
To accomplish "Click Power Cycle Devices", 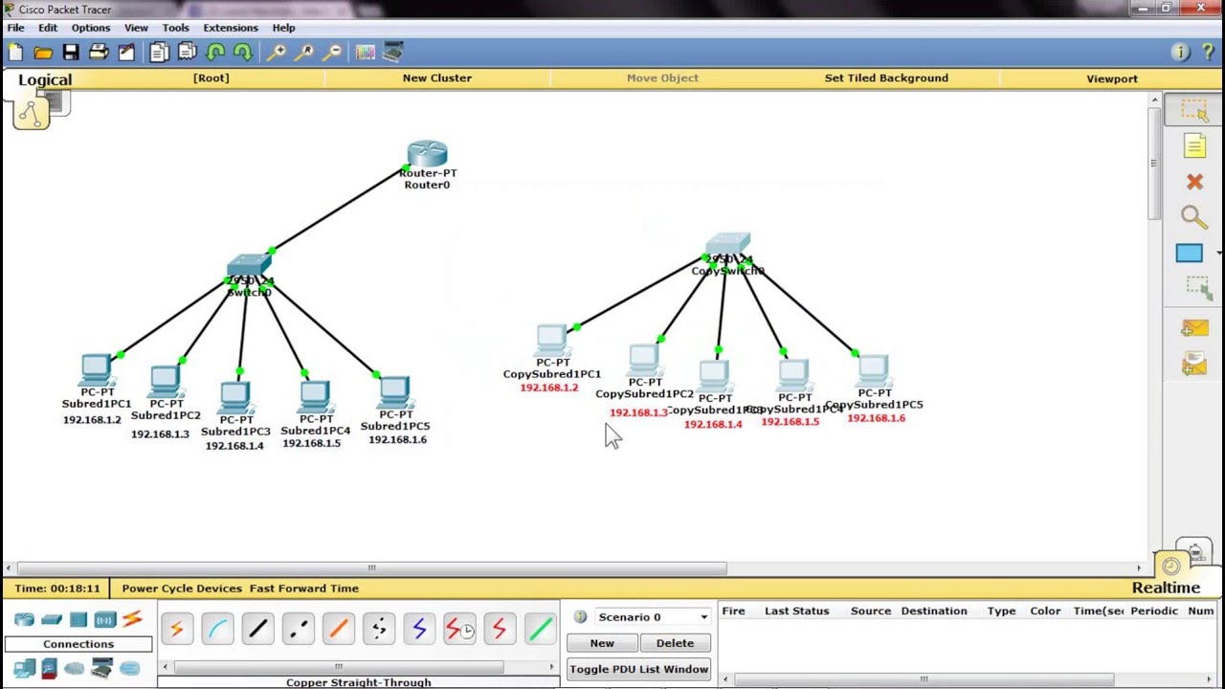I will [182, 589].
